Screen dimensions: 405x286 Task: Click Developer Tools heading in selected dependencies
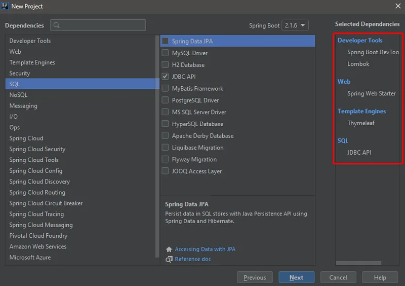pos(360,41)
